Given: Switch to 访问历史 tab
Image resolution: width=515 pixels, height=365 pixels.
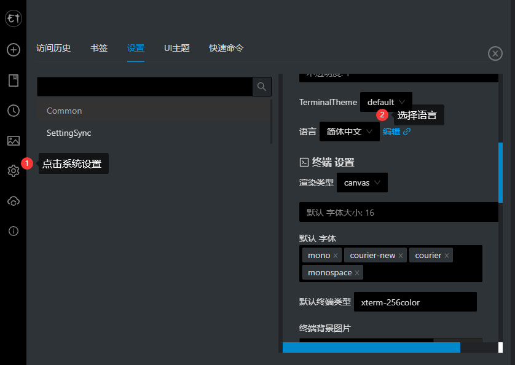Looking at the screenshot, I should (x=53, y=49).
